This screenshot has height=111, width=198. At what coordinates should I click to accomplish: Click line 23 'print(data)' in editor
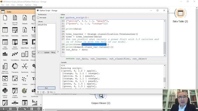(74, 29)
